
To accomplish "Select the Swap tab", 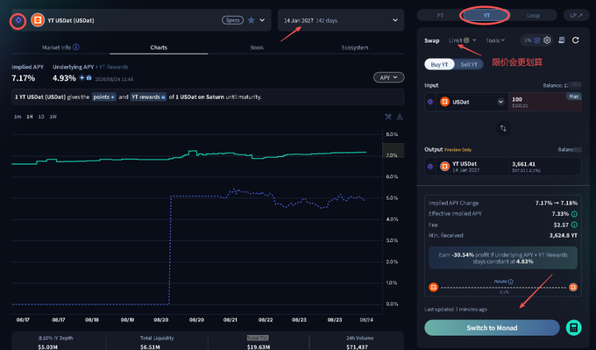I will pos(432,40).
